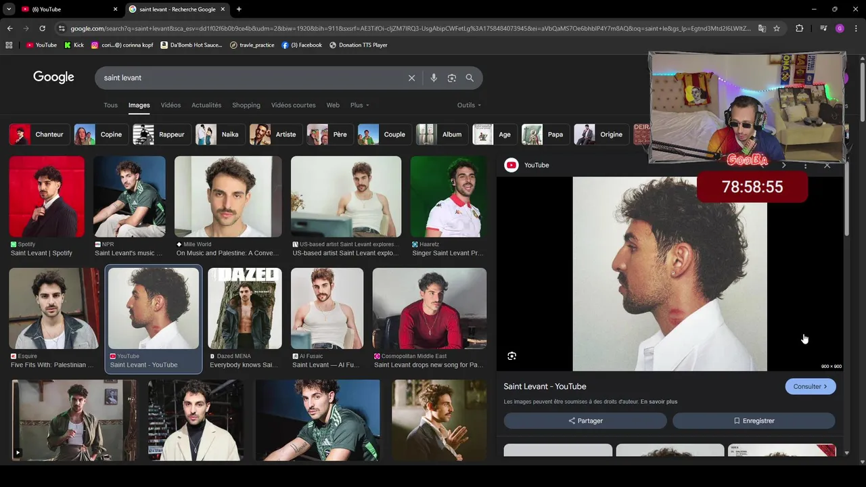Open the NPR image result thumbnail
The width and height of the screenshot is (866, 487).
click(129, 197)
